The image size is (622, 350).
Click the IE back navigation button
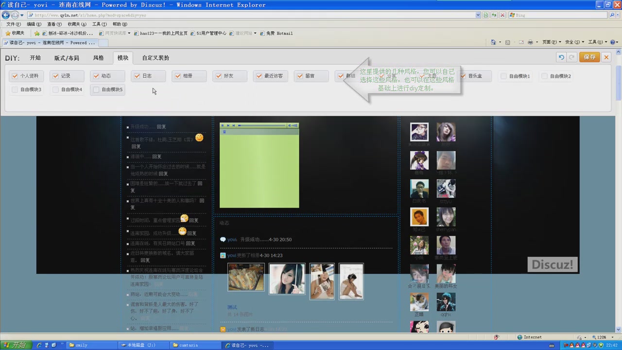[6, 15]
